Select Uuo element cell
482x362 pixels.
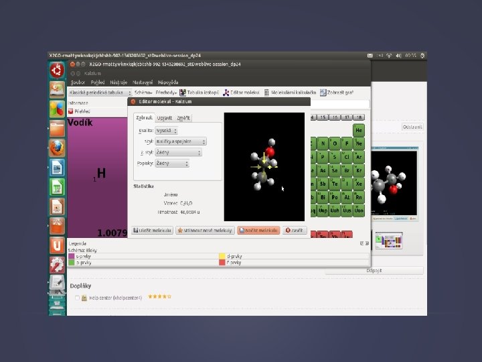coord(359,210)
